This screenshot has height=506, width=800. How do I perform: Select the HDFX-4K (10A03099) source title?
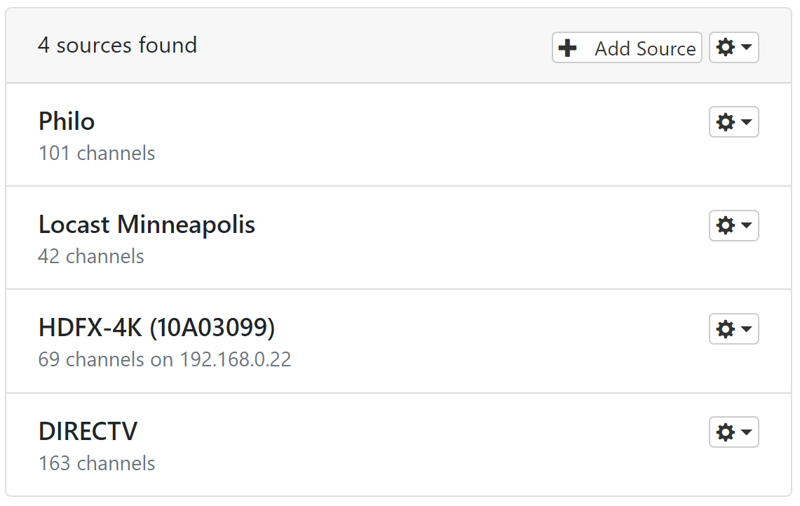pos(156,328)
